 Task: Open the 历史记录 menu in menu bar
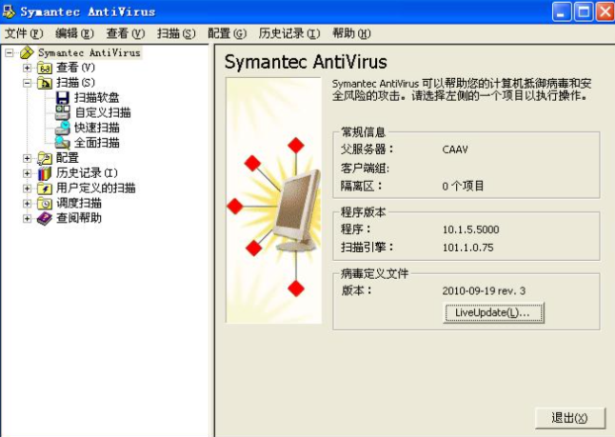[289, 33]
